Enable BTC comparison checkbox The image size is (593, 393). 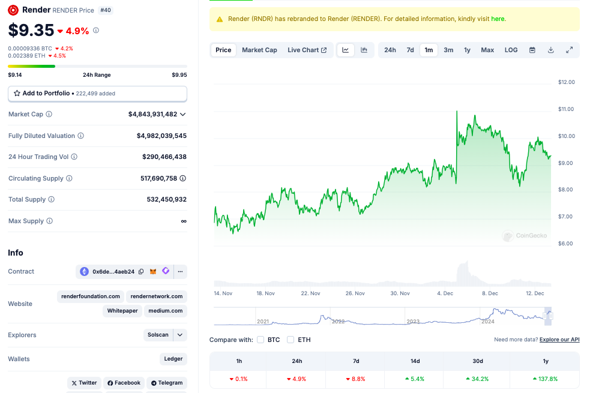pos(260,340)
